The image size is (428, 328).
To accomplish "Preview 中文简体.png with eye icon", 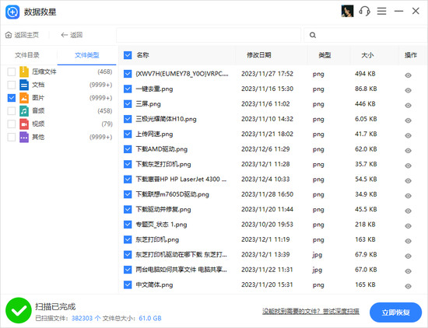I will [408, 286].
